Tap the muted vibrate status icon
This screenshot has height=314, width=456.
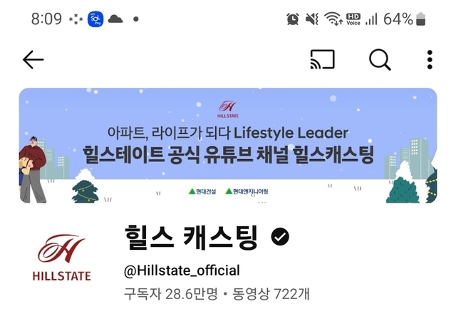(x=312, y=19)
